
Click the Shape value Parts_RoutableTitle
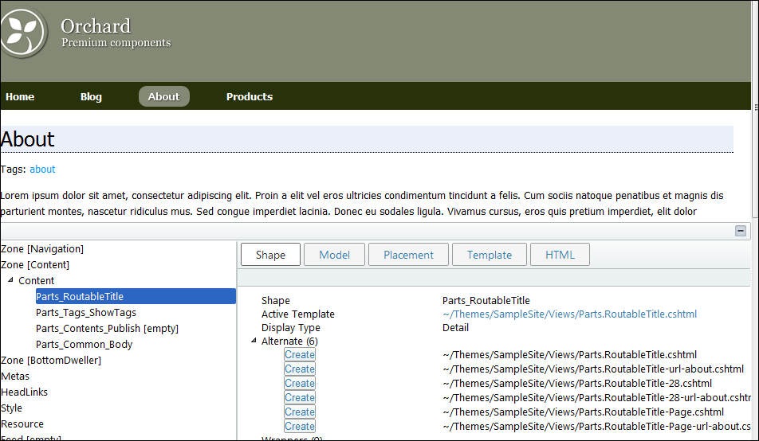point(486,301)
